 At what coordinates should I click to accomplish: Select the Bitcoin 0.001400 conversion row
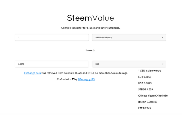tap(148, 102)
